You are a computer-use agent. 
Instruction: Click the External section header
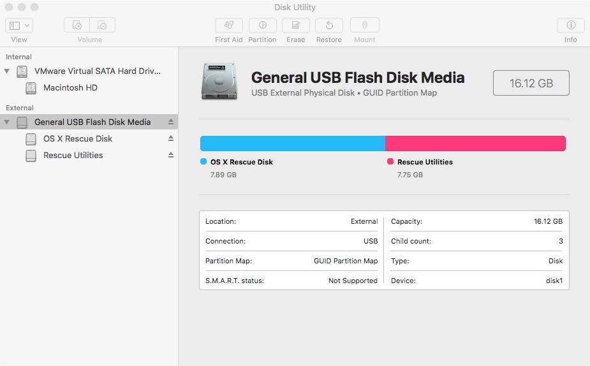20,108
